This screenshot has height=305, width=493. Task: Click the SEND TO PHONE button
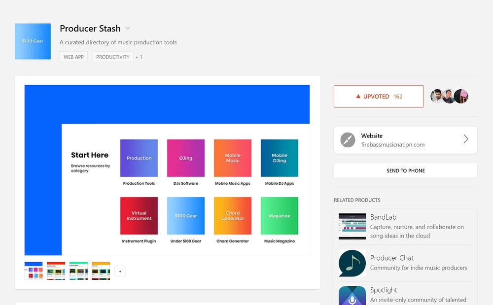(x=406, y=170)
